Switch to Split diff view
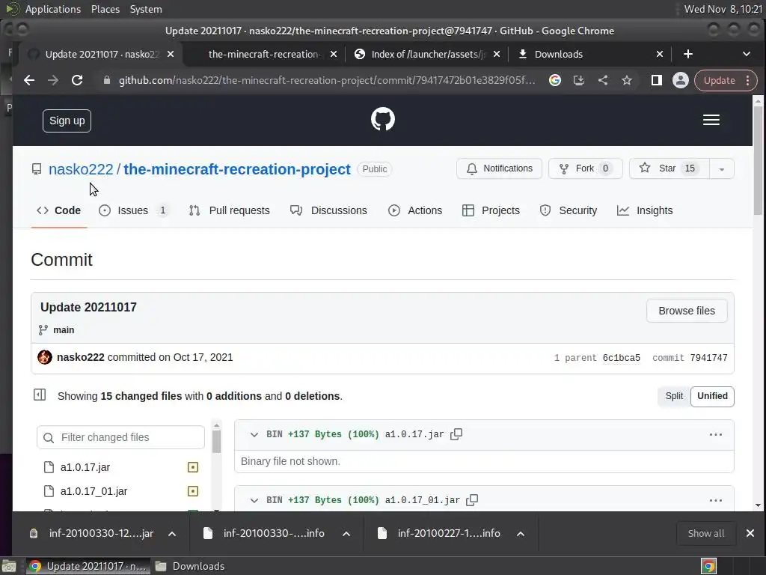This screenshot has width=766, height=575. (674, 396)
